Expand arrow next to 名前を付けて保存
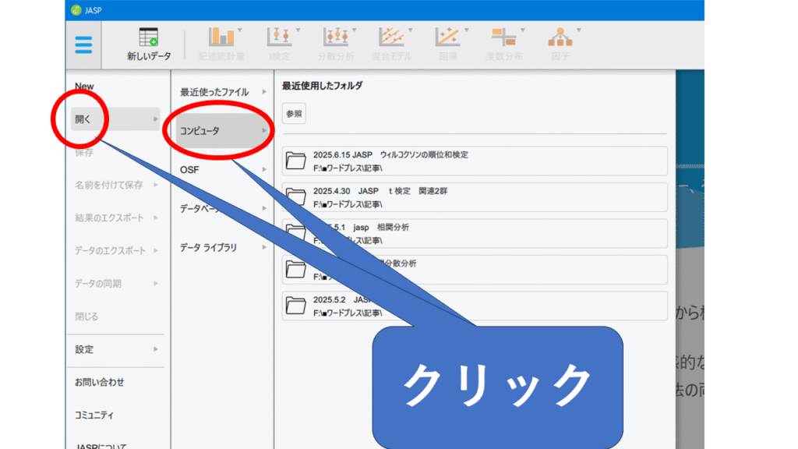 coord(156,185)
